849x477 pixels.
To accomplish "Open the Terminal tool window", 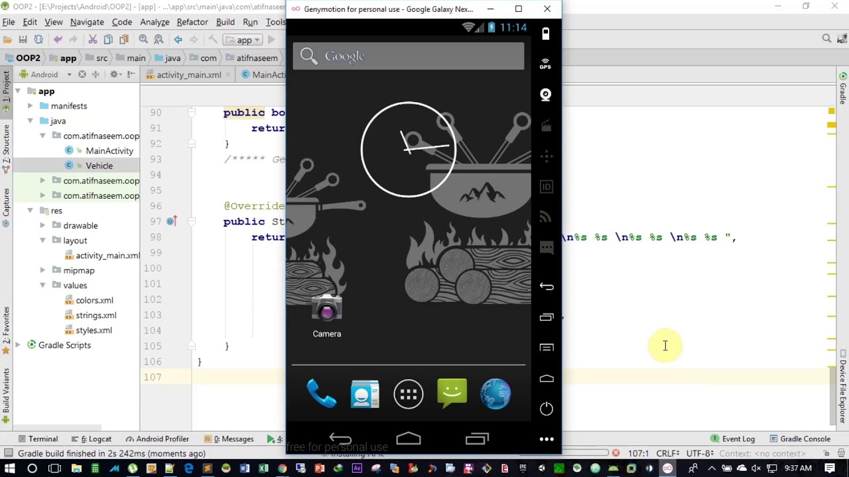I will coord(38,439).
